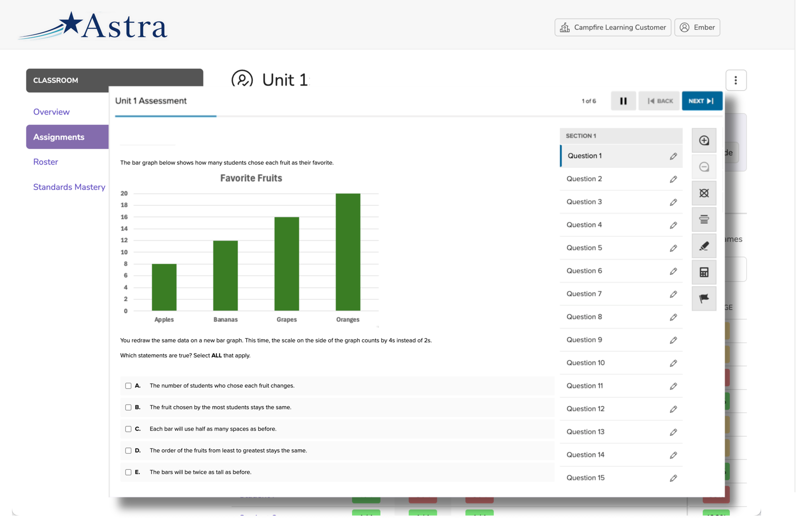
Task: Select Question 7 row
Action: [x=621, y=294]
